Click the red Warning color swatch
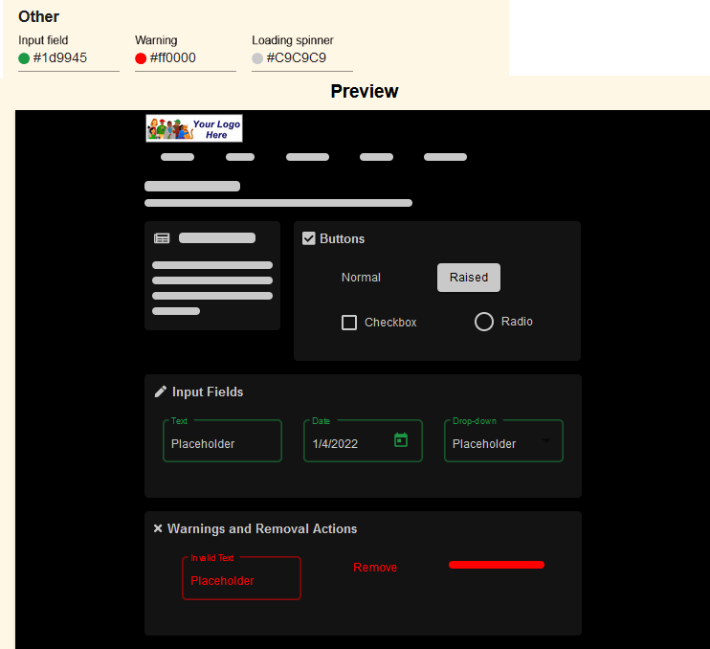 (x=141, y=58)
